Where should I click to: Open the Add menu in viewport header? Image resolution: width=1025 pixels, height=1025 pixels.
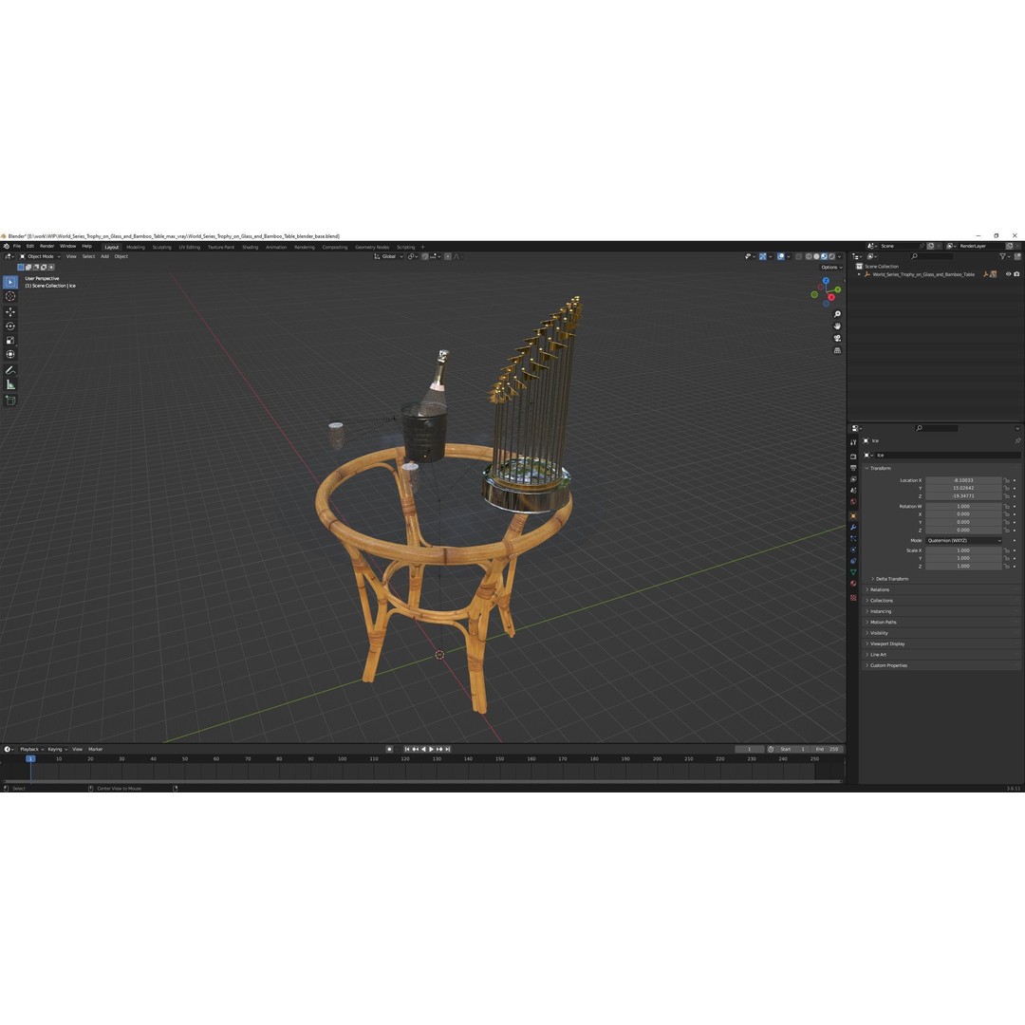[104, 257]
